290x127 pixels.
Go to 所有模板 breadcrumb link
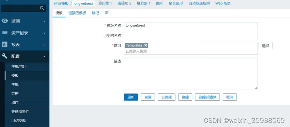coord(61,3)
